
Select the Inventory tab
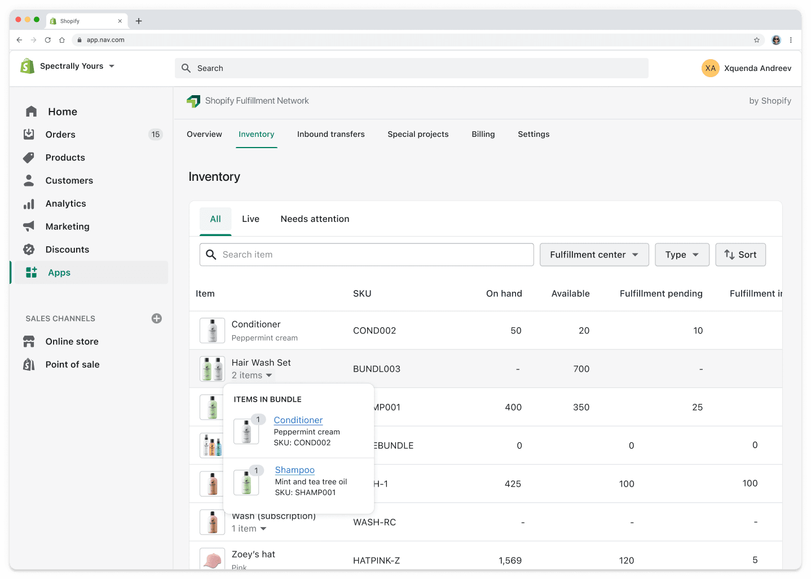click(256, 134)
